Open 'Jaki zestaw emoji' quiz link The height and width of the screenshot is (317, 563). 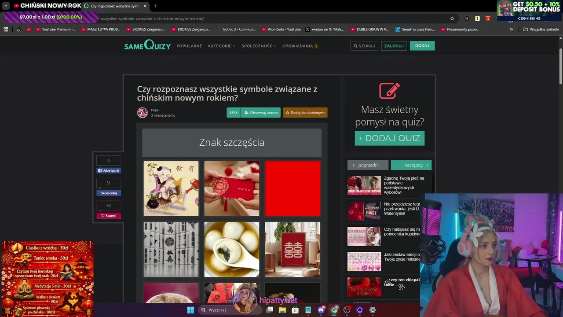(384, 261)
